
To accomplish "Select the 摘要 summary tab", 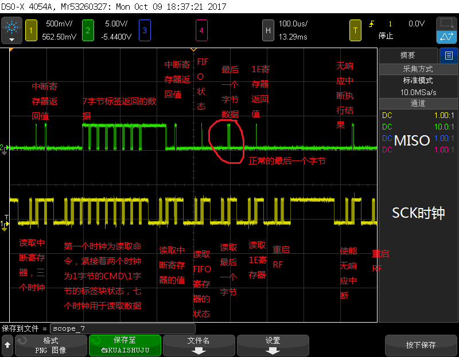I will point(409,56).
